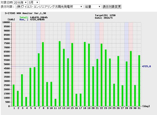Click the [day] axis unit label
Viewport: 157px width, 115px height.
point(146,106)
